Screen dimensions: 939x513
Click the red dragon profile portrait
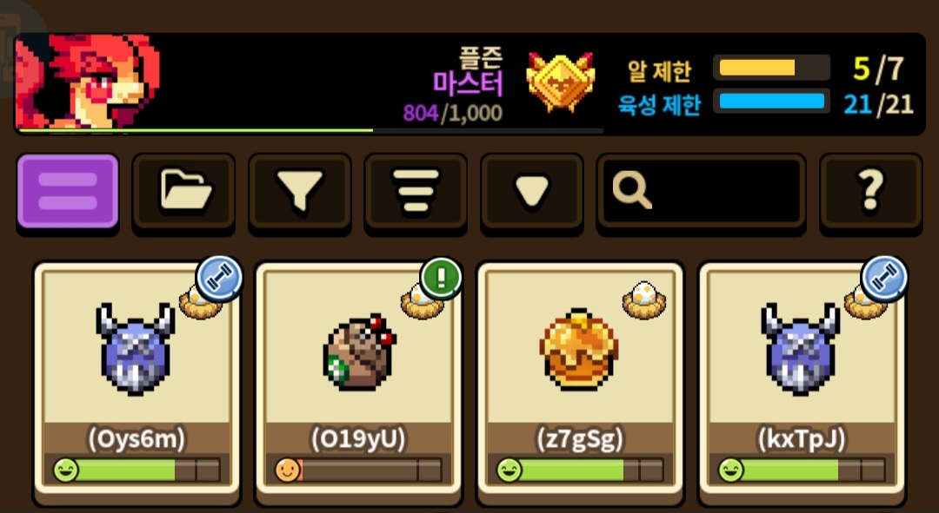(x=88, y=82)
